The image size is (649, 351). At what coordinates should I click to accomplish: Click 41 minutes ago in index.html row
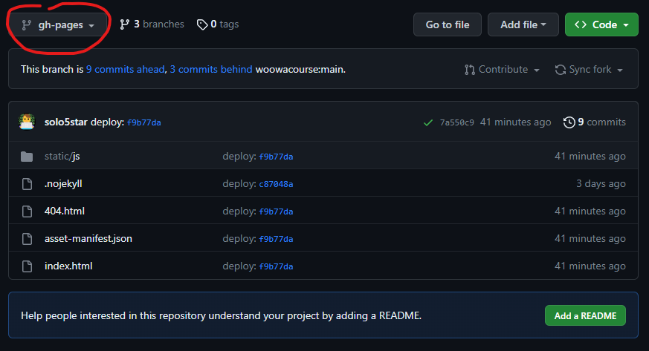(590, 266)
